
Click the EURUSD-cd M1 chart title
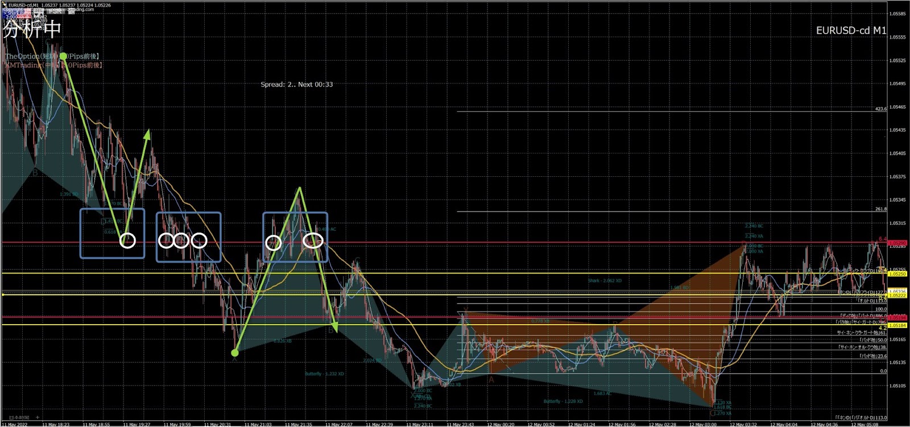(x=851, y=30)
